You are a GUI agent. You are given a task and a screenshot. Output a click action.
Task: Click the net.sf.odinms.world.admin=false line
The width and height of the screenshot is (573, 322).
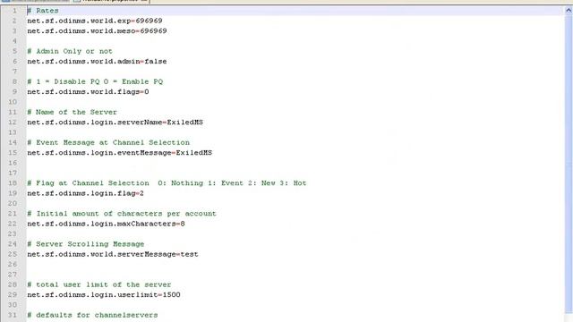coord(97,62)
